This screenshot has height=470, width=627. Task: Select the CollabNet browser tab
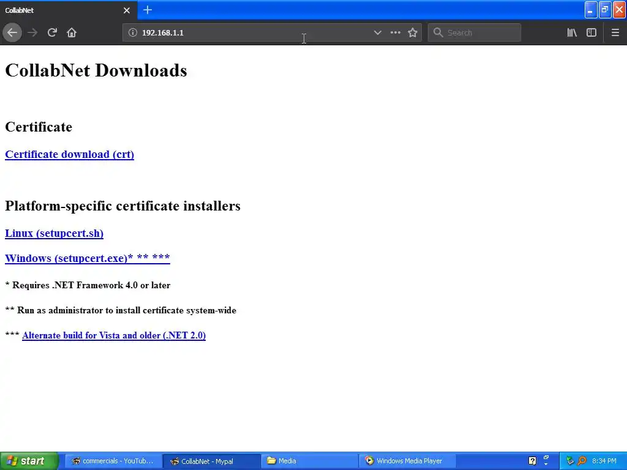tap(69, 10)
